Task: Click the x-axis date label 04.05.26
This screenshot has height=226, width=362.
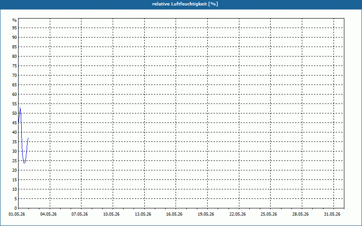Action: [x=48, y=214]
